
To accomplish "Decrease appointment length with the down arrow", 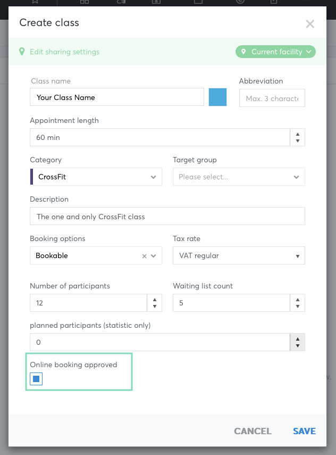I will 297,140.
